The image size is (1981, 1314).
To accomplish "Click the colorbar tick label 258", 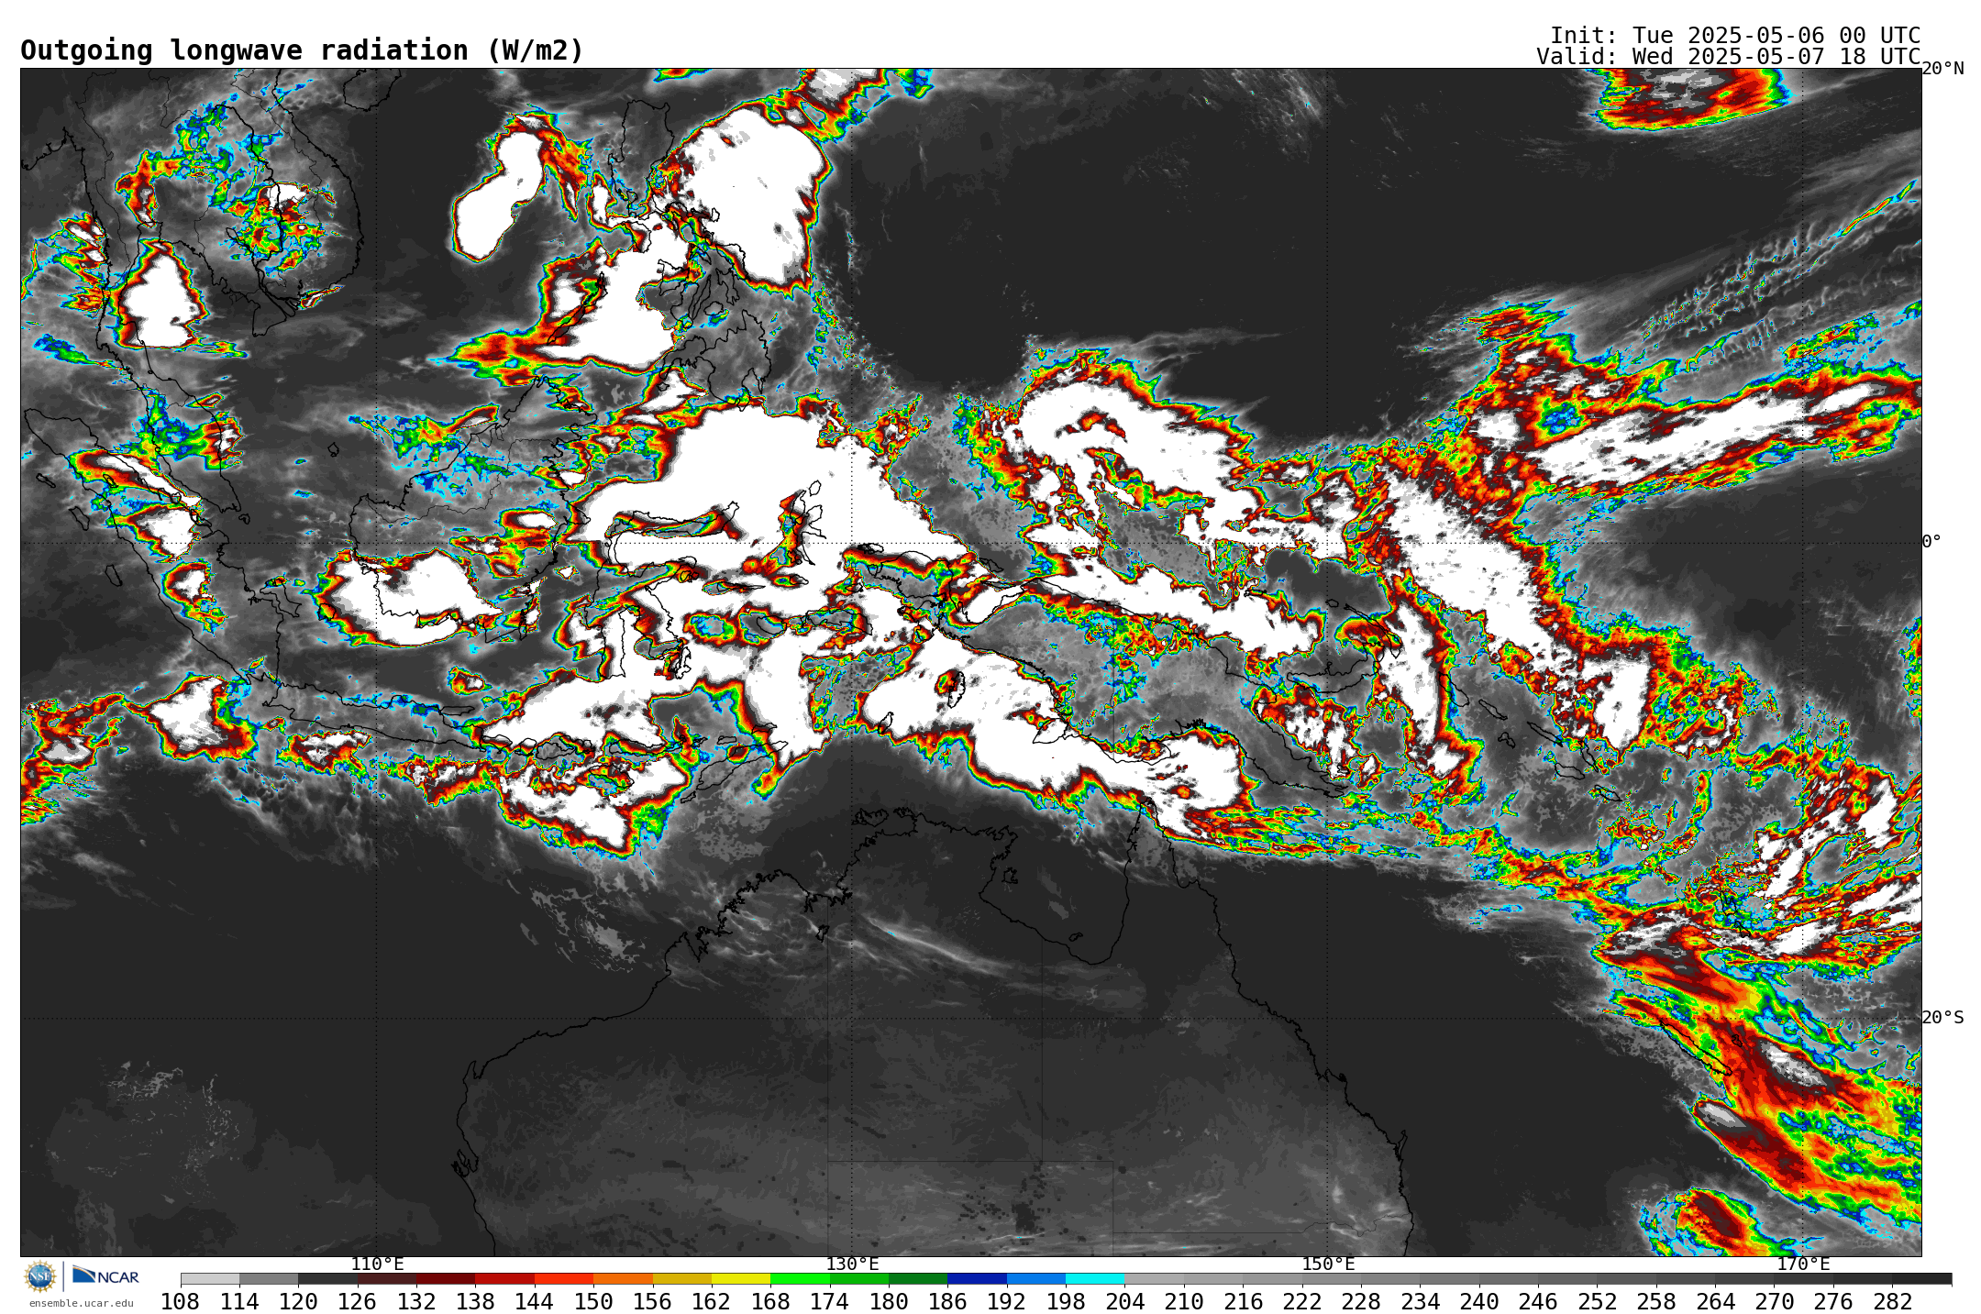I will click(x=1656, y=1302).
